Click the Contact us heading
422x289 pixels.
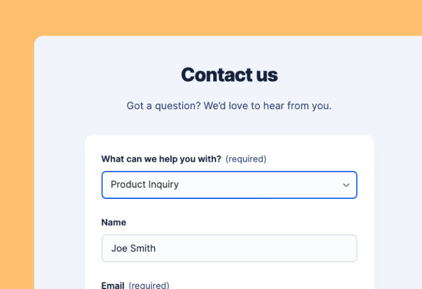pyautogui.click(x=229, y=75)
